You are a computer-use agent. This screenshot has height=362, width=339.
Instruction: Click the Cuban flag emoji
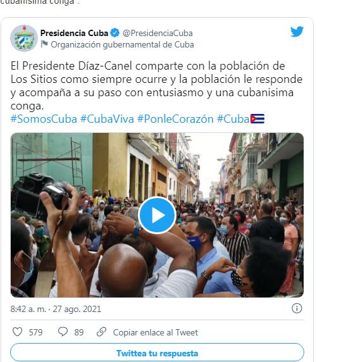coord(257,119)
